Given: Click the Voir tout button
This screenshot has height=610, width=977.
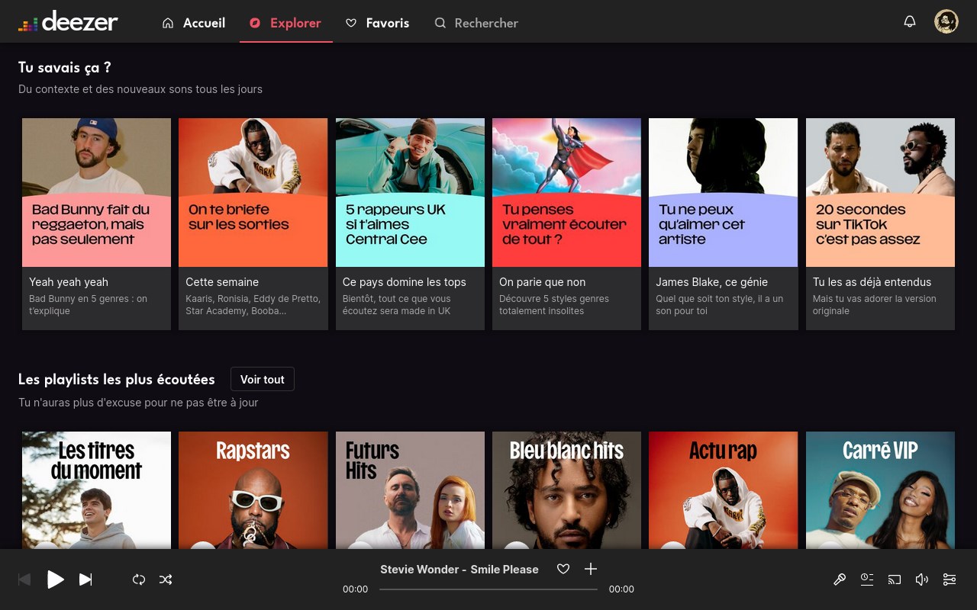Looking at the screenshot, I should (263, 379).
